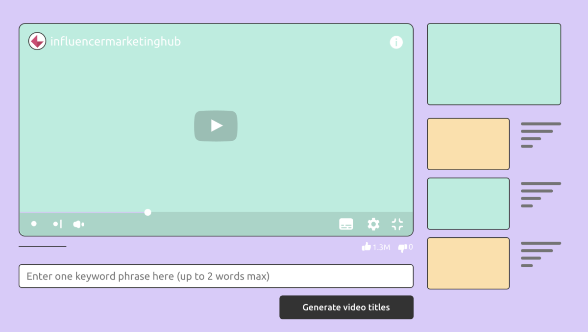The width and height of the screenshot is (588, 332).
Task: Like the video with thumbs up
Action: 366,247
